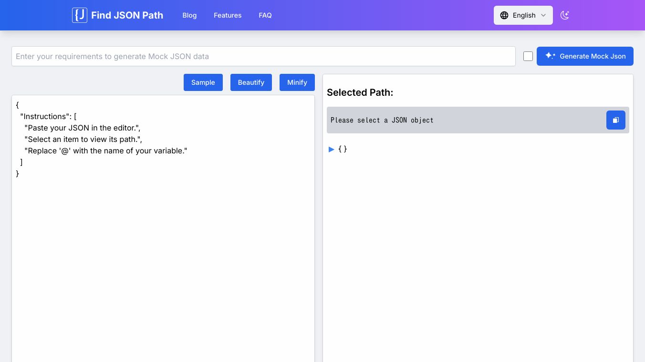Viewport: 645px width, 362px height.
Task: Click the Find JSON Path site title
Action: [x=127, y=15]
